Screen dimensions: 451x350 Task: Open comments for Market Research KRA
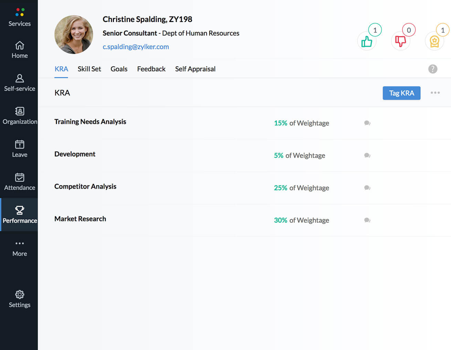click(367, 220)
